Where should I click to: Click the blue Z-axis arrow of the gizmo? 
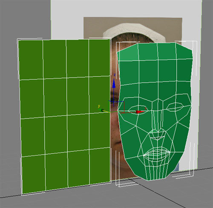click(114, 84)
